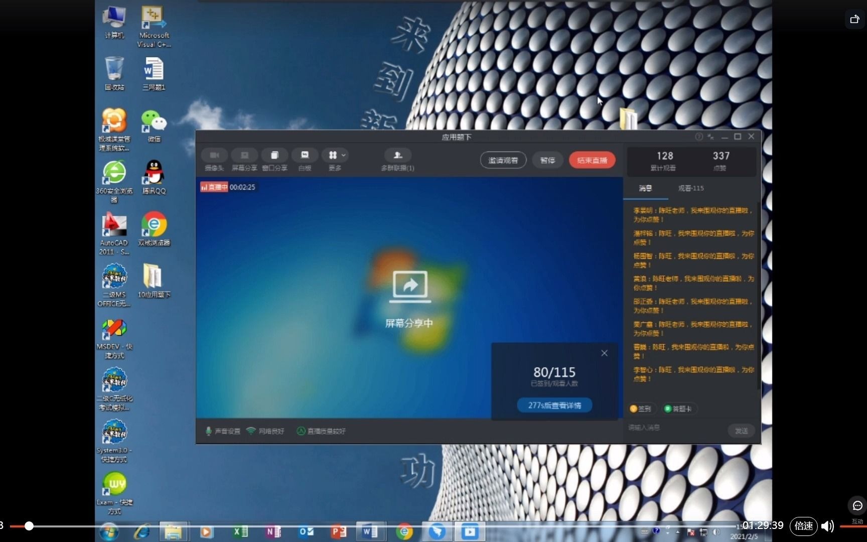867x542 pixels.
Task: Click 李景明's chat message
Action: [693, 215]
